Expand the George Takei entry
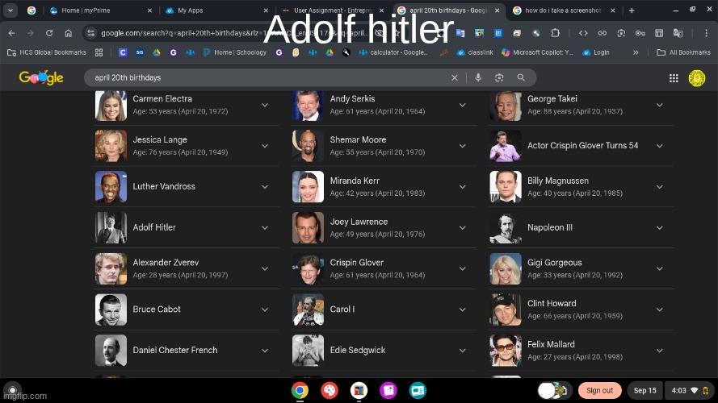 659,105
